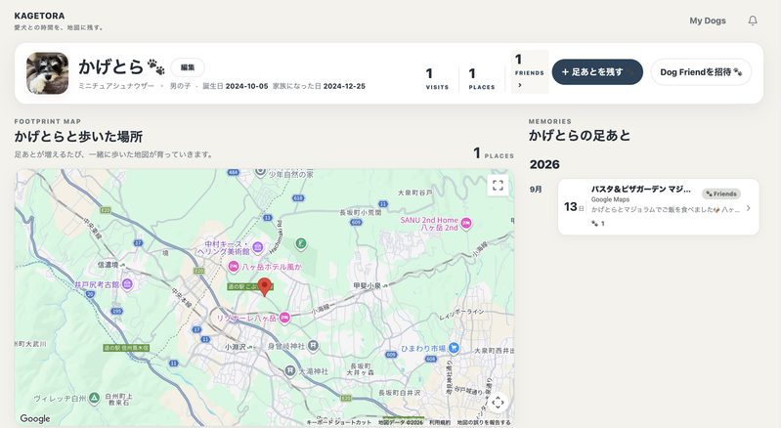Viewport: 781px width, 428px height.
Task: Click the 利用規約 map terms link
Action: point(440,422)
